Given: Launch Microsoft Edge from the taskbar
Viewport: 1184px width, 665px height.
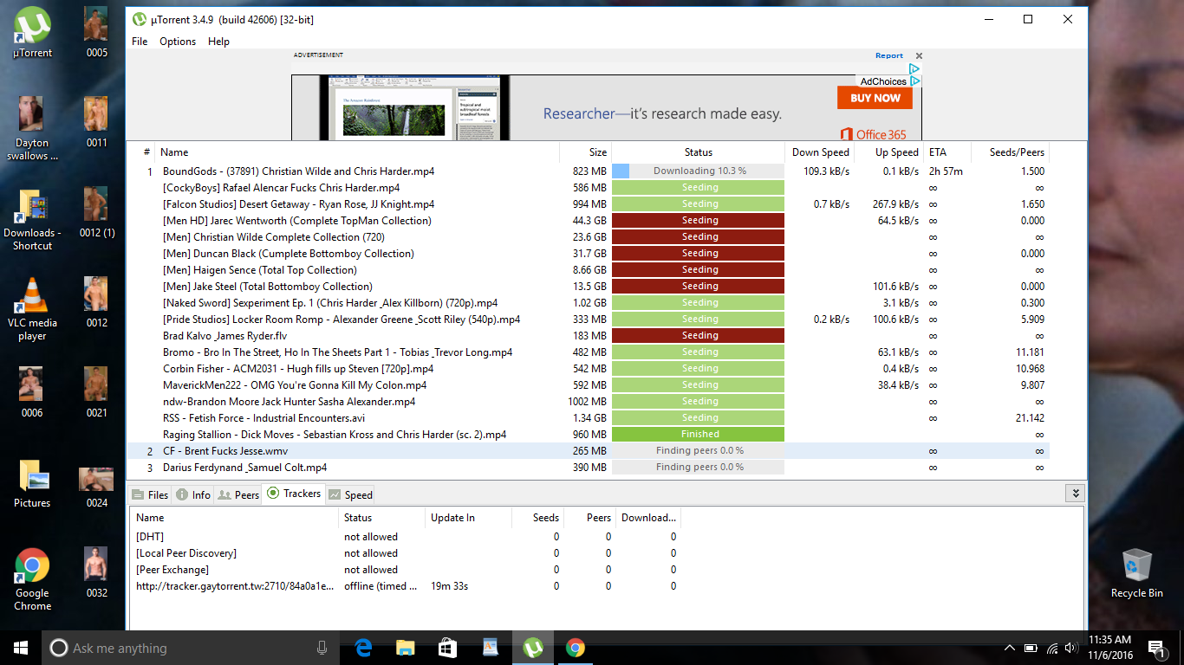Looking at the screenshot, I should point(363,648).
